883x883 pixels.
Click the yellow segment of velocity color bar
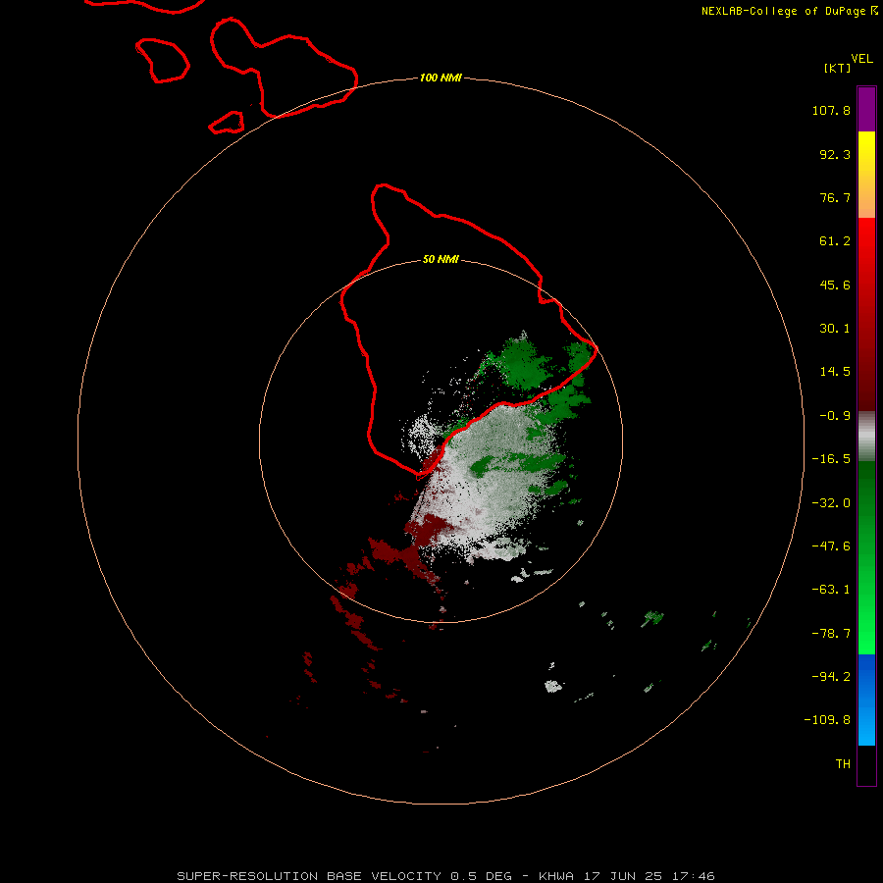click(866, 175)
